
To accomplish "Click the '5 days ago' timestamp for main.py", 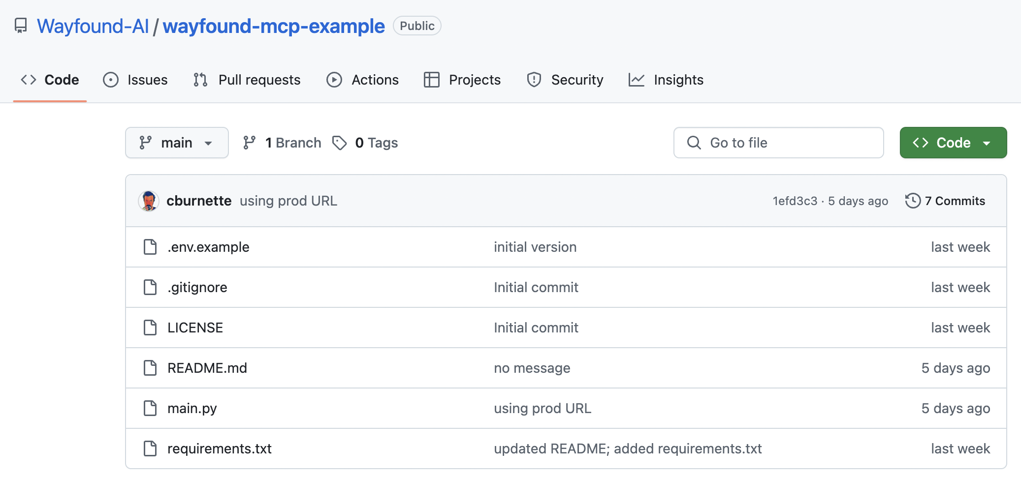I will [x=956, y=408].
